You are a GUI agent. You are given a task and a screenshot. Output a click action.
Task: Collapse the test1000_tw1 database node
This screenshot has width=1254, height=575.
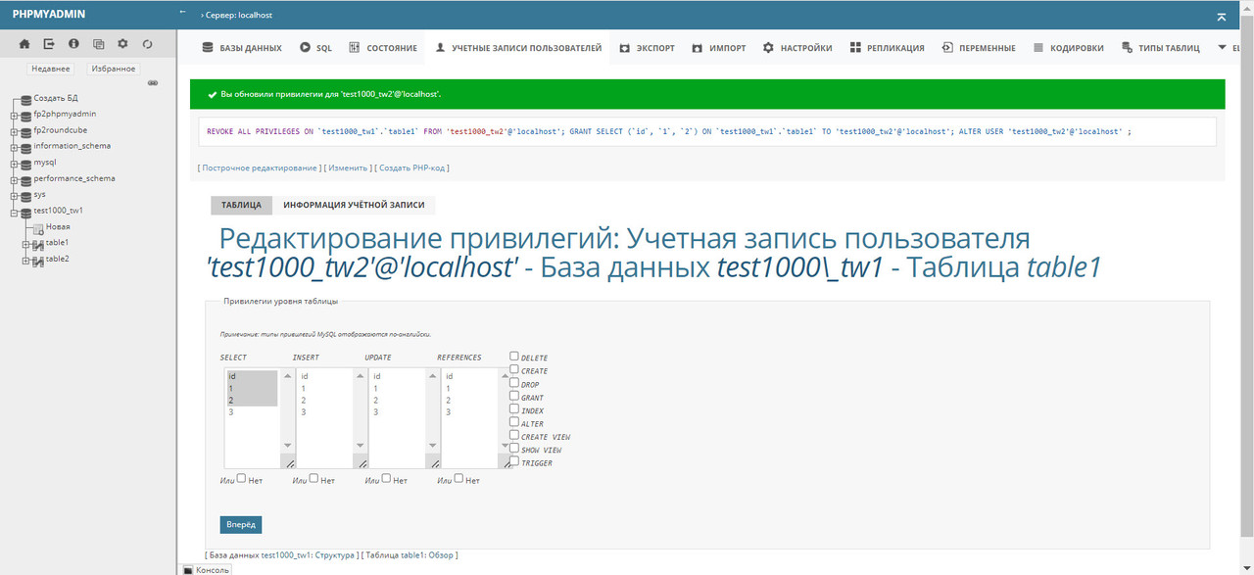(x=15, y=212)
